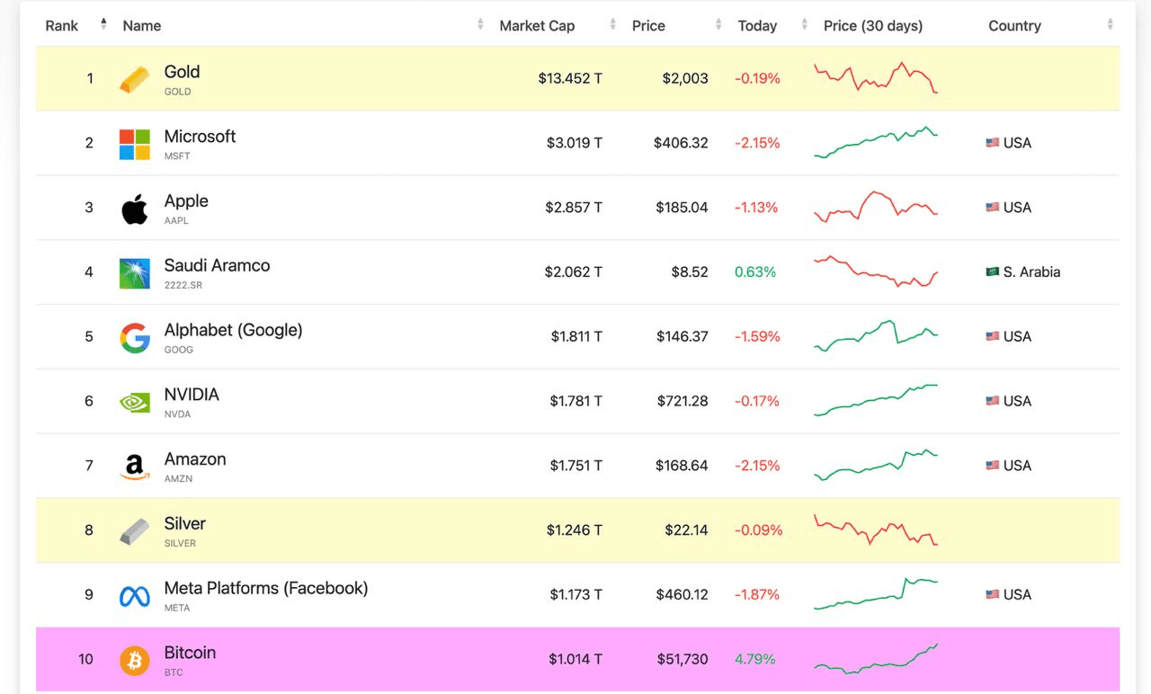Click the Apple logo icon
This screenshot has height=694, width=1151.
(135, 208)
